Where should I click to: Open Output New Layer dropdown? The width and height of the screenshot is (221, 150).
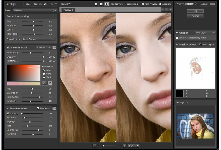coord(205,33)
